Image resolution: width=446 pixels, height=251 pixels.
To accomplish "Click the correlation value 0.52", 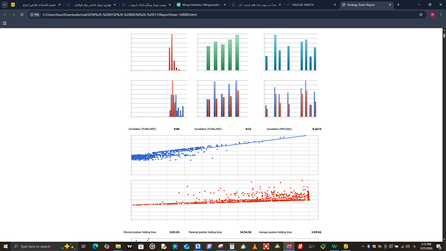I will [248, 129].
